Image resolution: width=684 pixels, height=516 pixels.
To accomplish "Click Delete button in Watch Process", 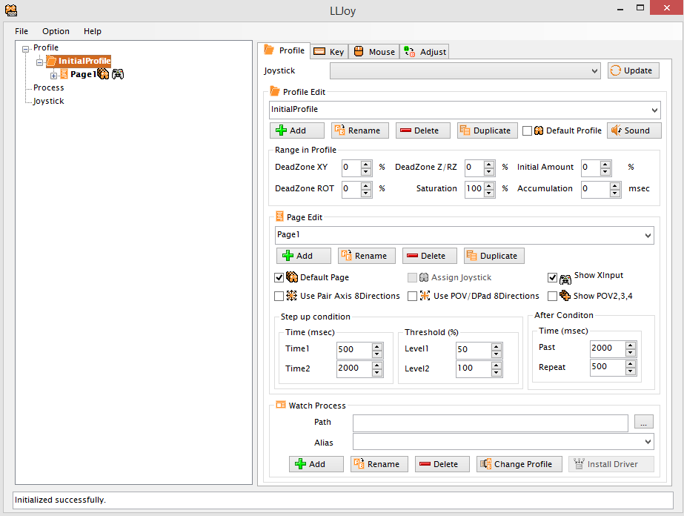I will pos(442,464).
